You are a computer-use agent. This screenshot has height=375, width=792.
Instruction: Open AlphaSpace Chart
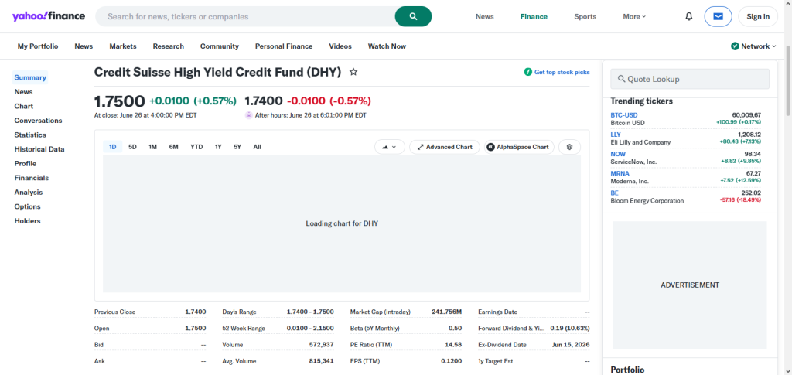click(x=519, y=147)
